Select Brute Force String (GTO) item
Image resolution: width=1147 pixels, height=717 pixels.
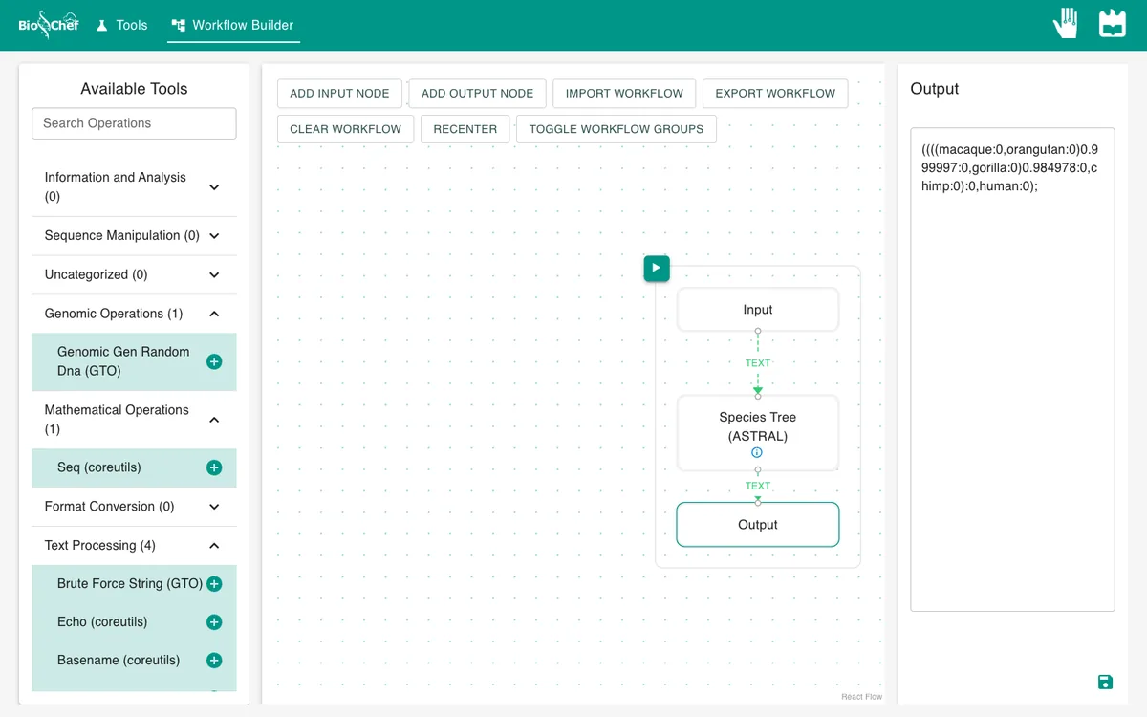pyautogui.click(x=134, y=584)
